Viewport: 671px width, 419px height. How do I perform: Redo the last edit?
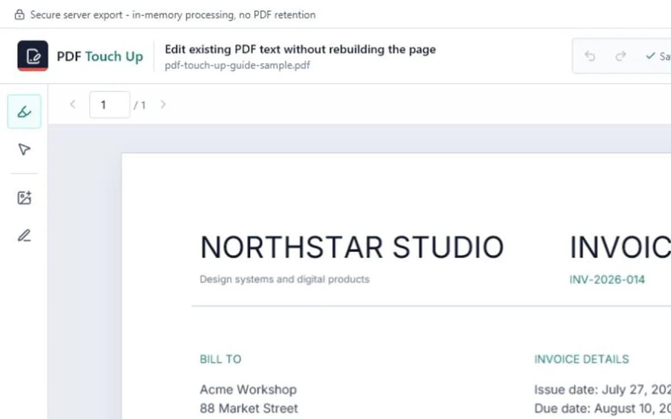(620, 56)
